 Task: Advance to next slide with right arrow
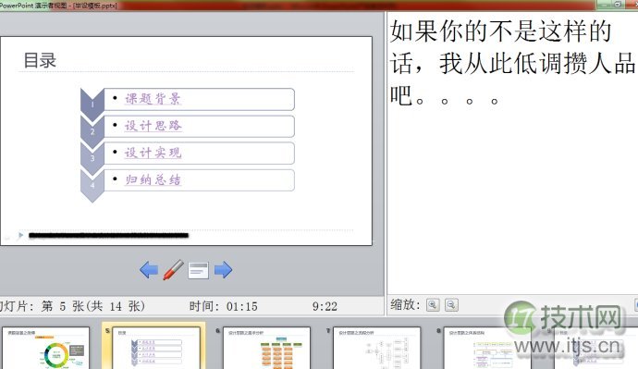coord(223,270)
